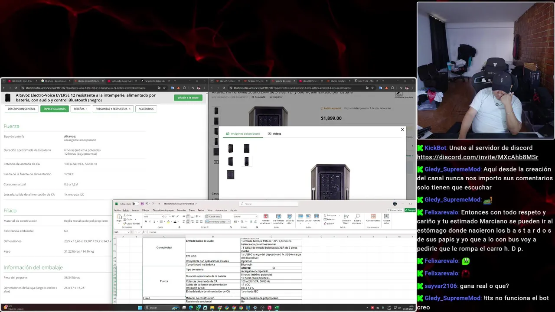Click the fill color bucket icon

tap(168, 221)
